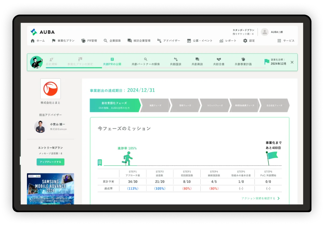Open 検討企業管理 from the navigation
Screen dimensions: 324x227
point(139,41)
